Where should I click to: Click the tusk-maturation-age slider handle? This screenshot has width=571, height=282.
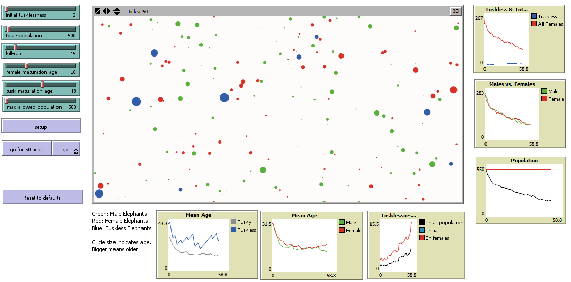coord(42,84)
